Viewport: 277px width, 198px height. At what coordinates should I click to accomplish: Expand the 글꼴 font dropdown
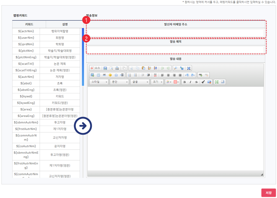click(x=140, y=82)
